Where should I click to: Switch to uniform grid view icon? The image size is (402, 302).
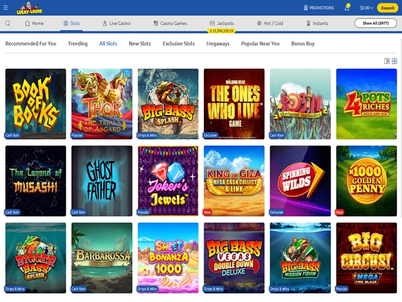coord(394,61)
